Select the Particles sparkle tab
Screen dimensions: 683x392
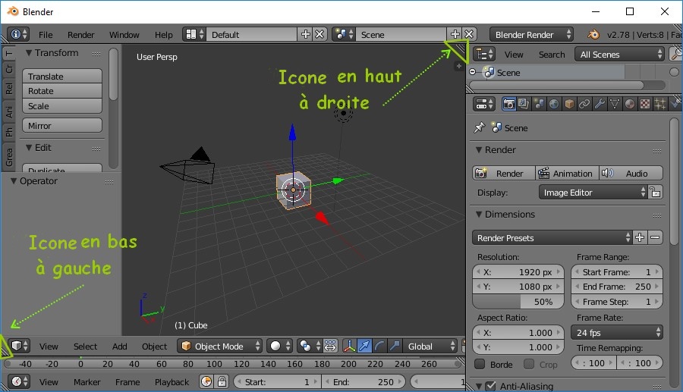[660, 104]
